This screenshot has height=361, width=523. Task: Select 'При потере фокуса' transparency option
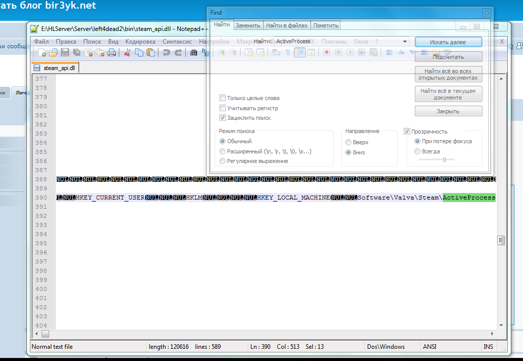[x=417, y=141]
